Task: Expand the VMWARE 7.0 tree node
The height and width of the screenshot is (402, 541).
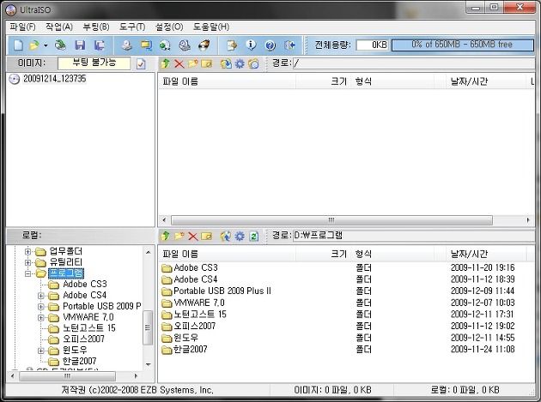Action: coord(41,318)
